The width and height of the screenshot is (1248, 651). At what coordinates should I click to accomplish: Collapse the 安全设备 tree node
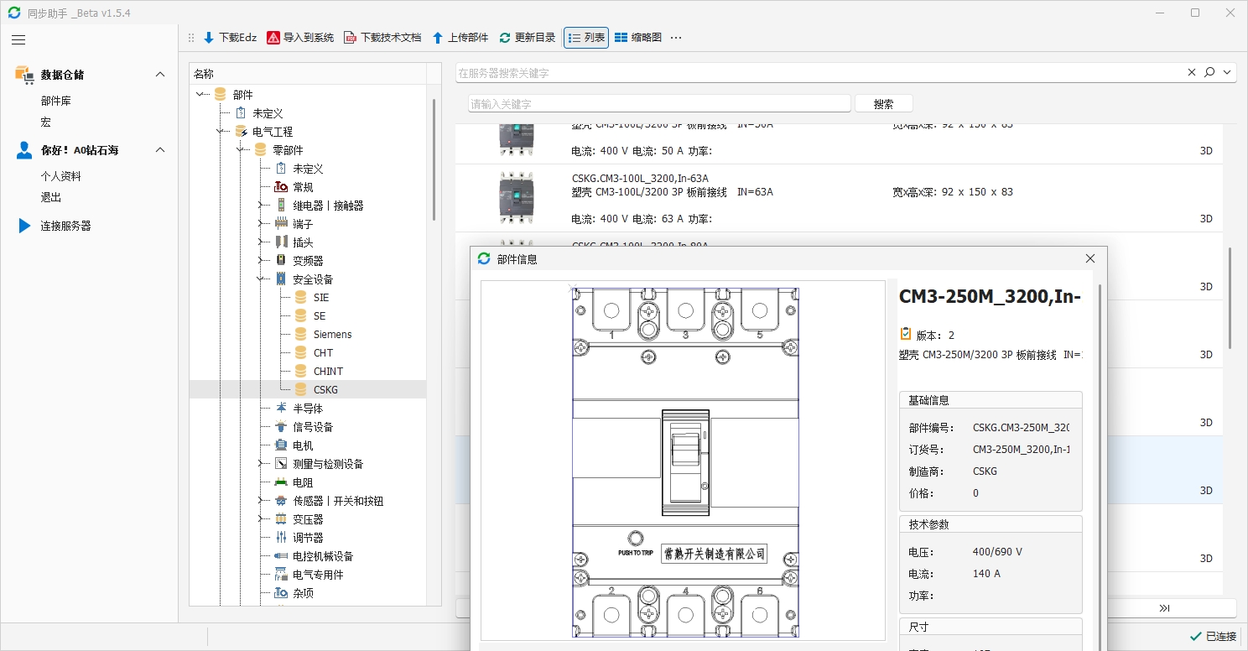pos(260,279)
